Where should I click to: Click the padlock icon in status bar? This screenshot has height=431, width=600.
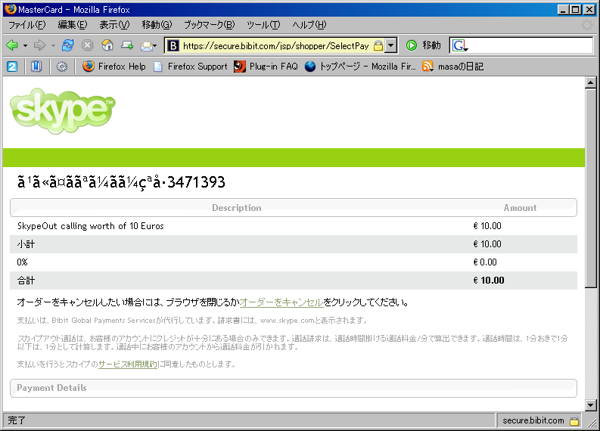coord(574,420)
